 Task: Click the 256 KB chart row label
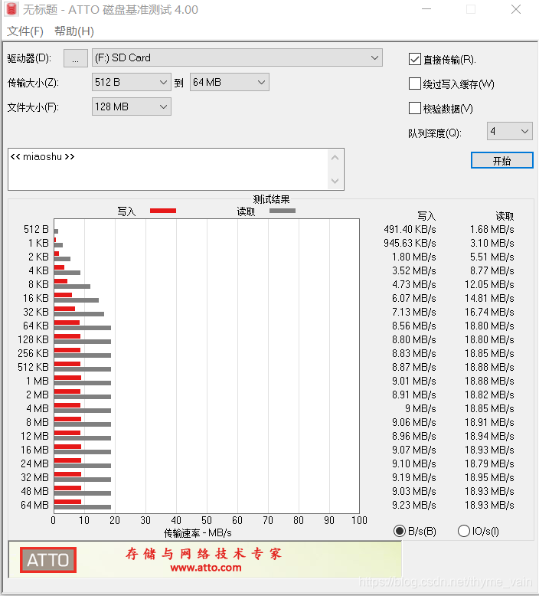pyautogui.click(x=34, y=353)
